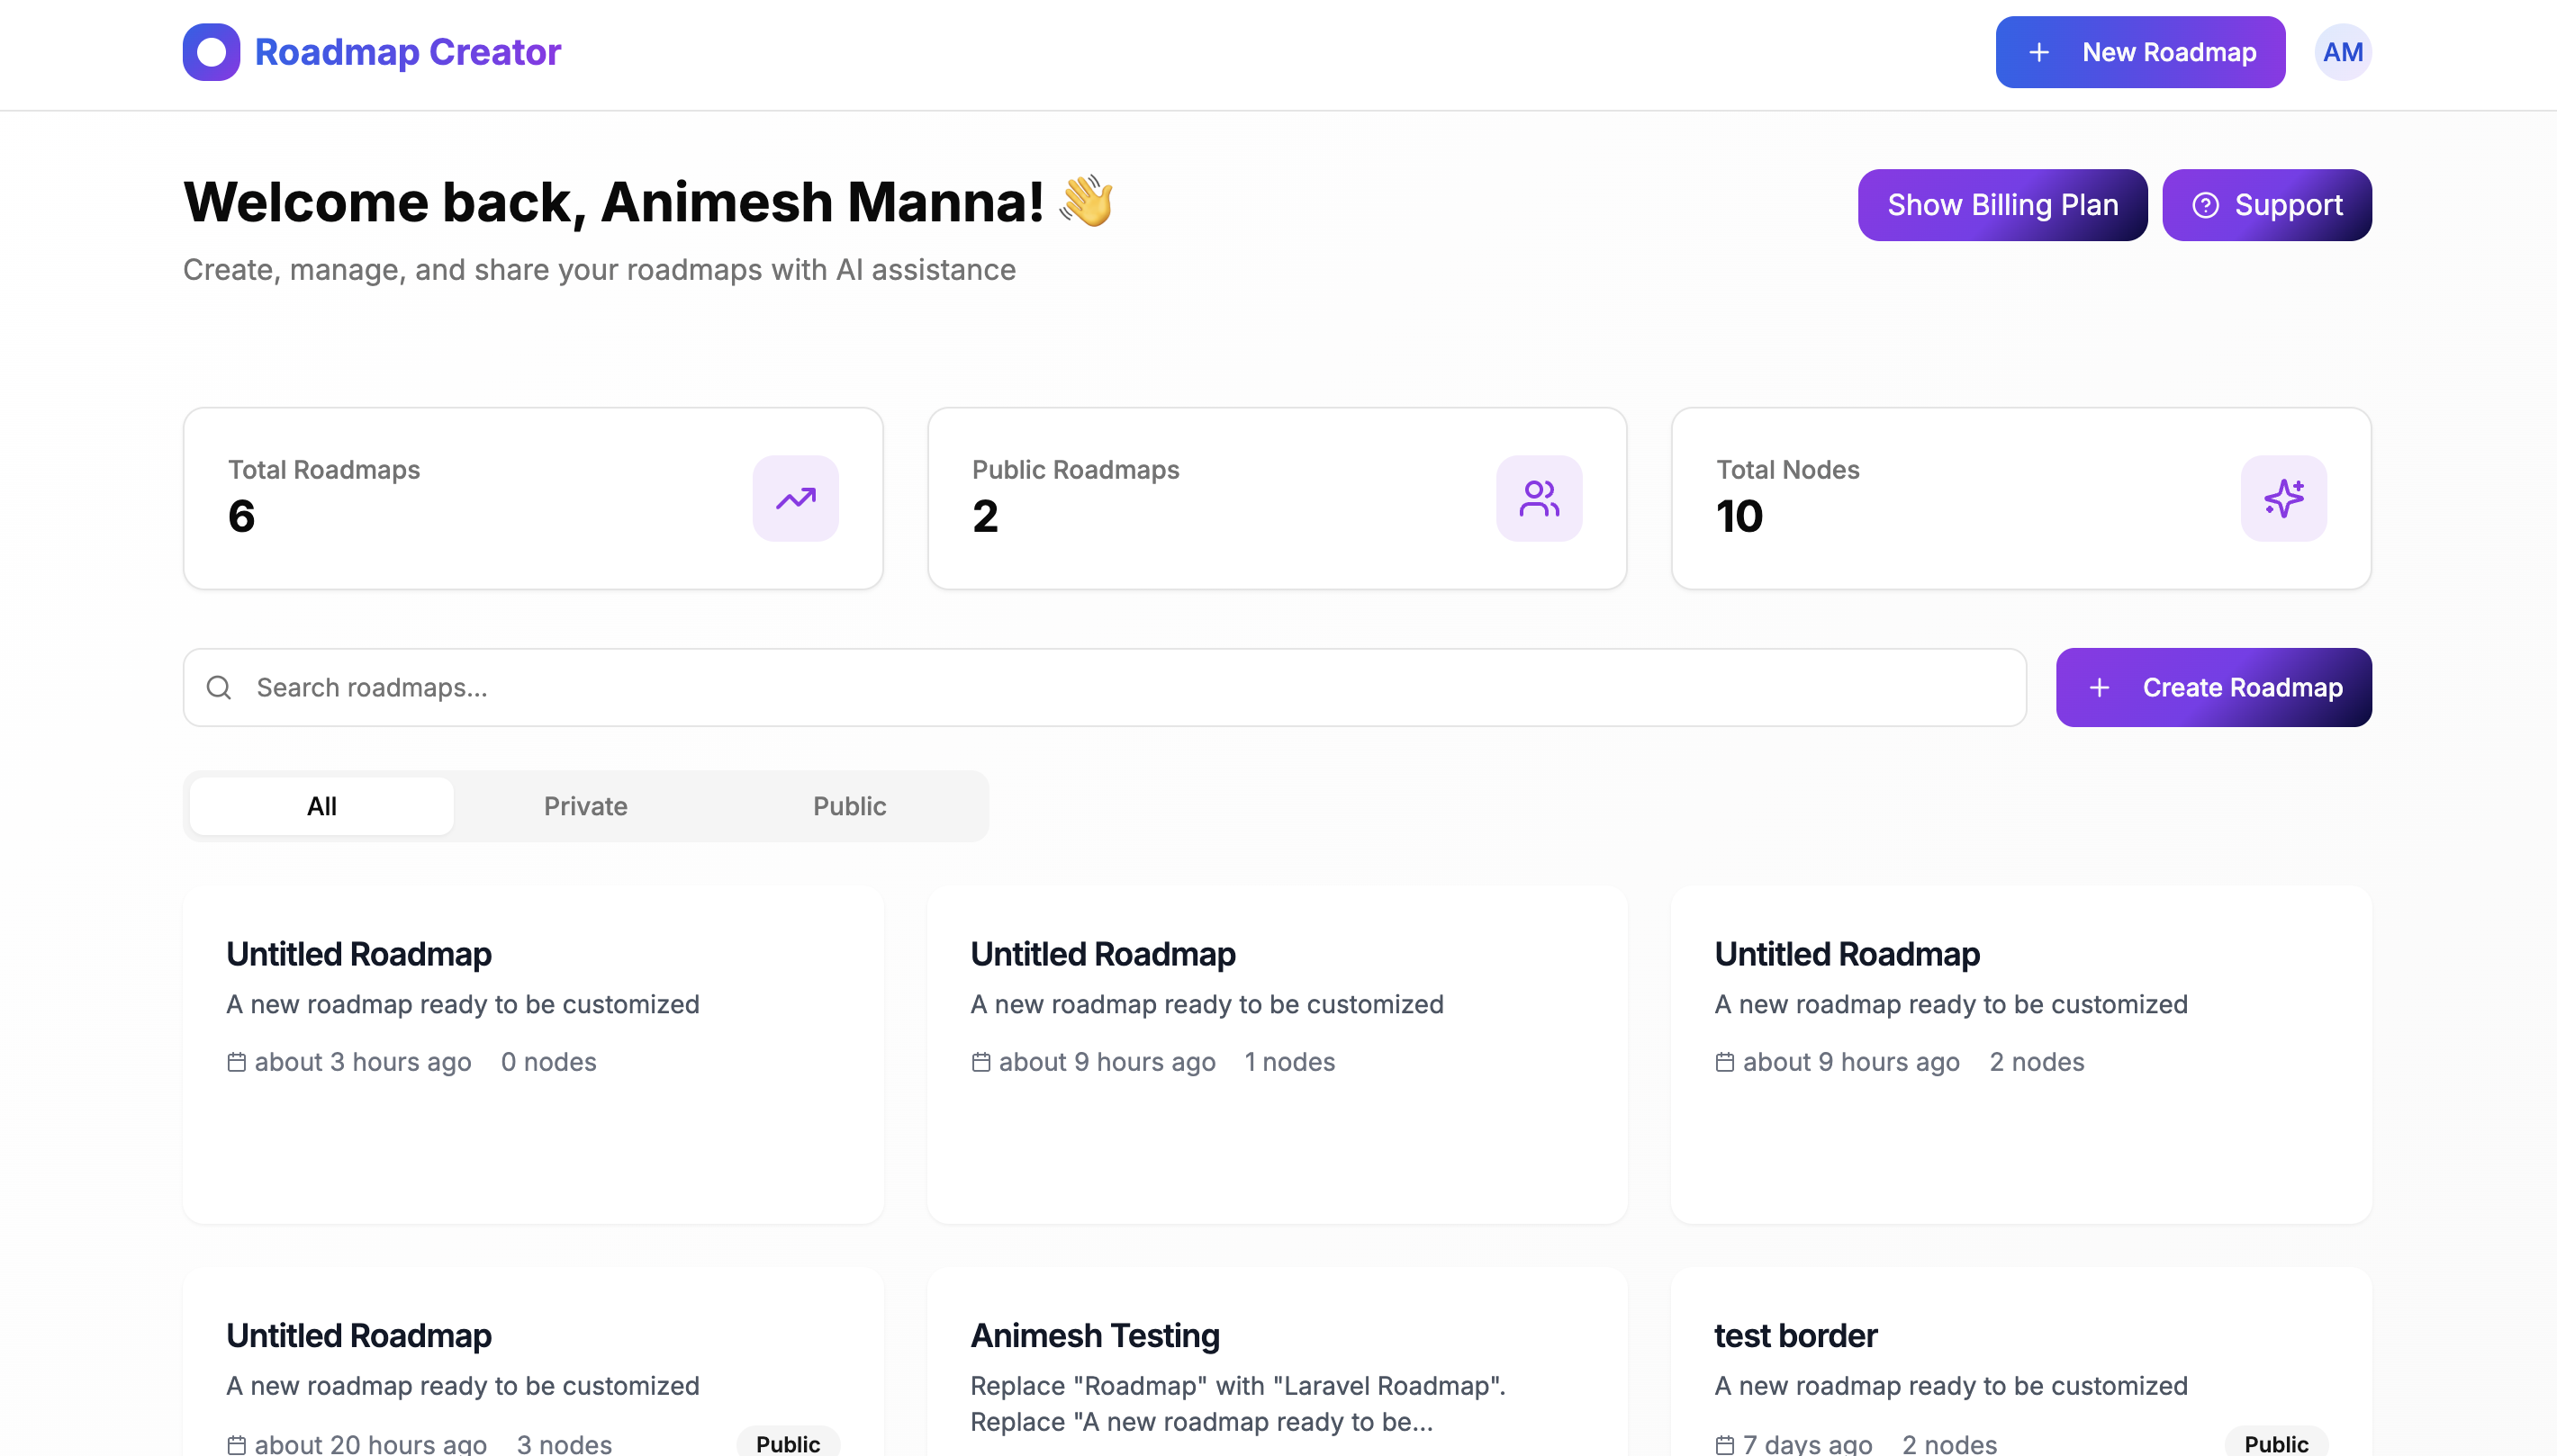Open the Untitled Roadmap with 3 nodes
This screenshot has height=1456, width=2557.
click(533, 1362)
